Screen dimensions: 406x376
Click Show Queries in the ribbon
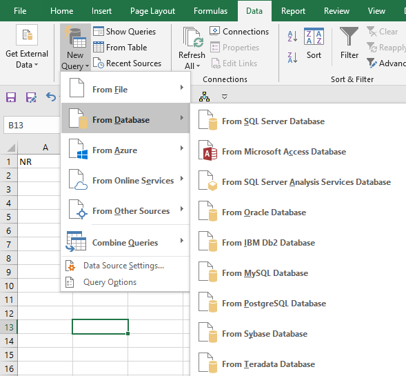pyautogui.click(x=125, y=31)
